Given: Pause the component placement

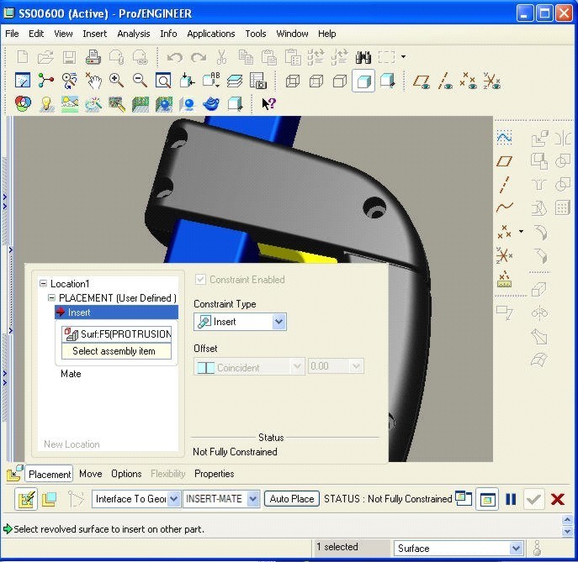Looking at the screenshot, I should tap(511, 500).
